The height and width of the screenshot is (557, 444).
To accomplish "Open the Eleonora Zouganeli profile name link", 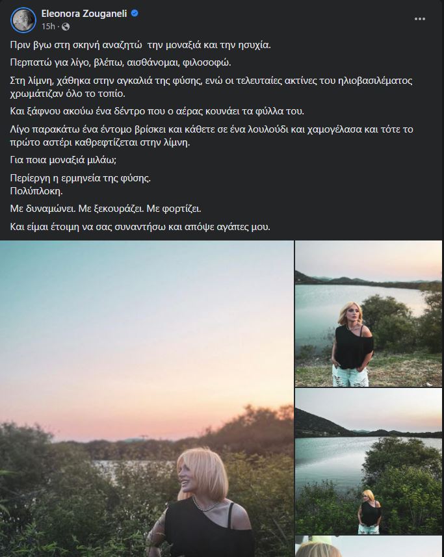I will coord(84,14).
